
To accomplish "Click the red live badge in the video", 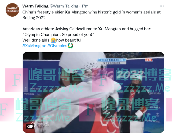I will [149, 60].
